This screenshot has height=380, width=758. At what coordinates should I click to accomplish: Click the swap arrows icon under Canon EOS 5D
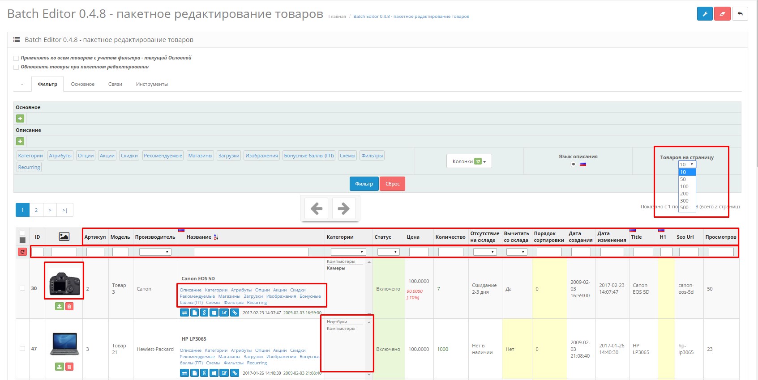click(184, 312)
